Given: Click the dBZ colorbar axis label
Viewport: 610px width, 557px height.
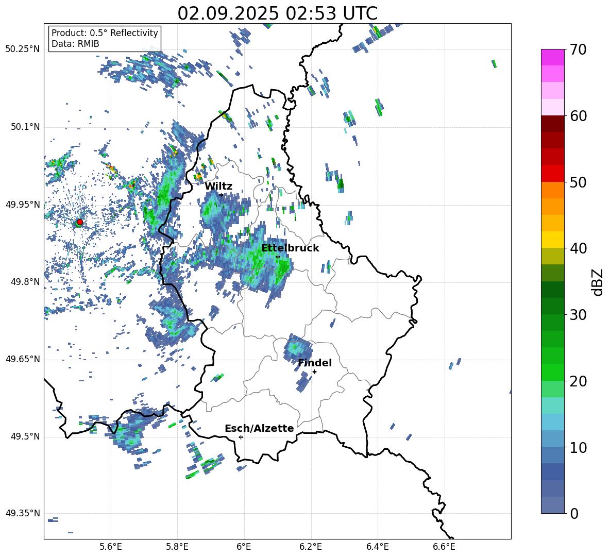Looking at the screenshot, I should (x=598, y=282).
